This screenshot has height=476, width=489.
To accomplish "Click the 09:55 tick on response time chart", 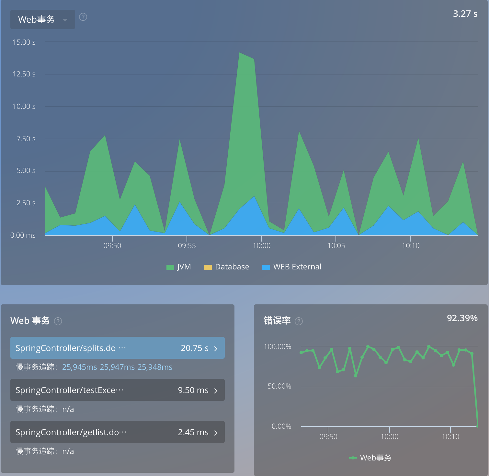I will click(187, 245).
